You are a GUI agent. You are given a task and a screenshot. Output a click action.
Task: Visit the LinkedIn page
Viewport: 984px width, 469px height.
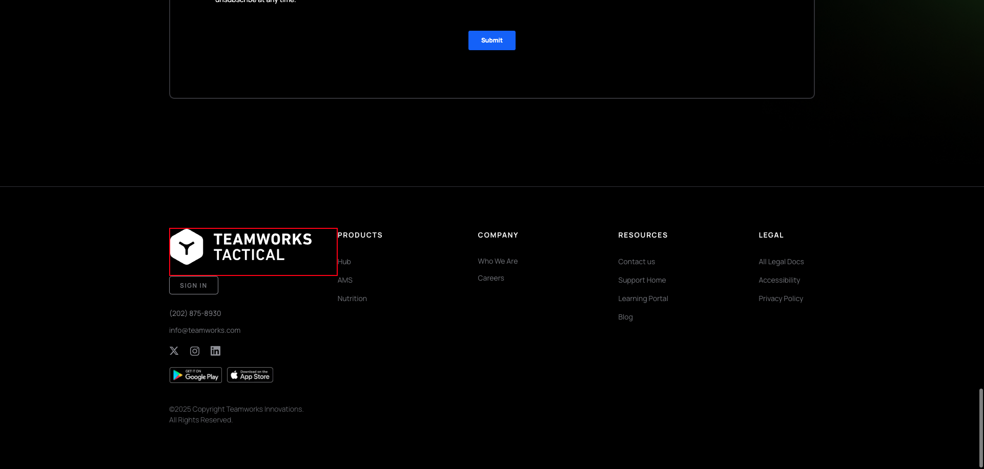click(215, 351)
